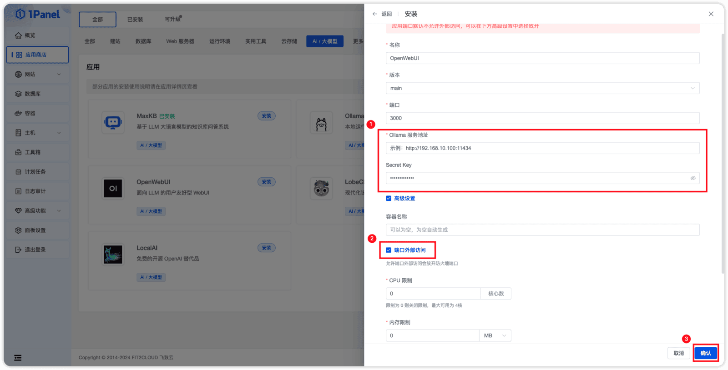Filter apps by 数据库 category
728x370 pixels.
143,41
